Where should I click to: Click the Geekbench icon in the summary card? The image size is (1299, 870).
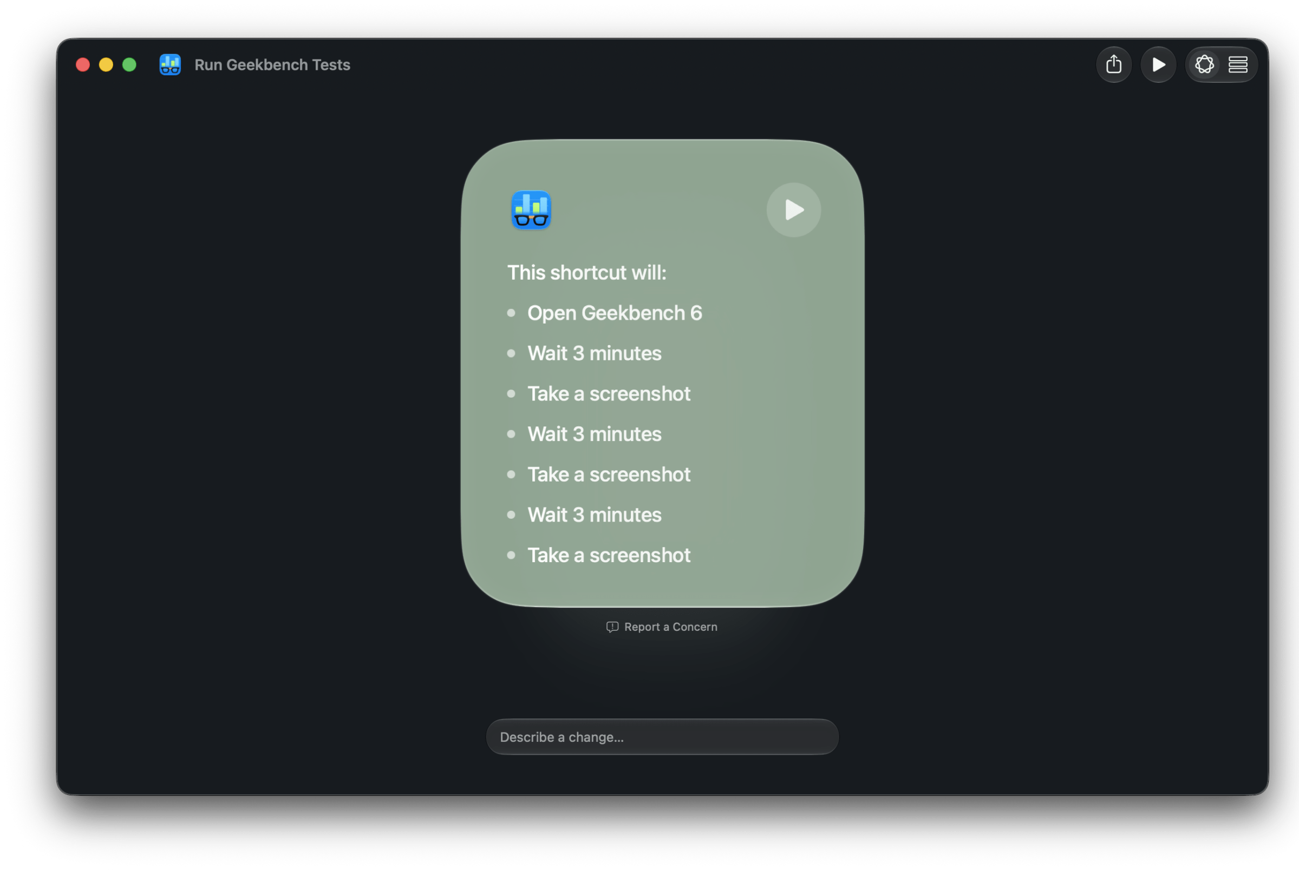pyautogui.click(x=531, y=210)
